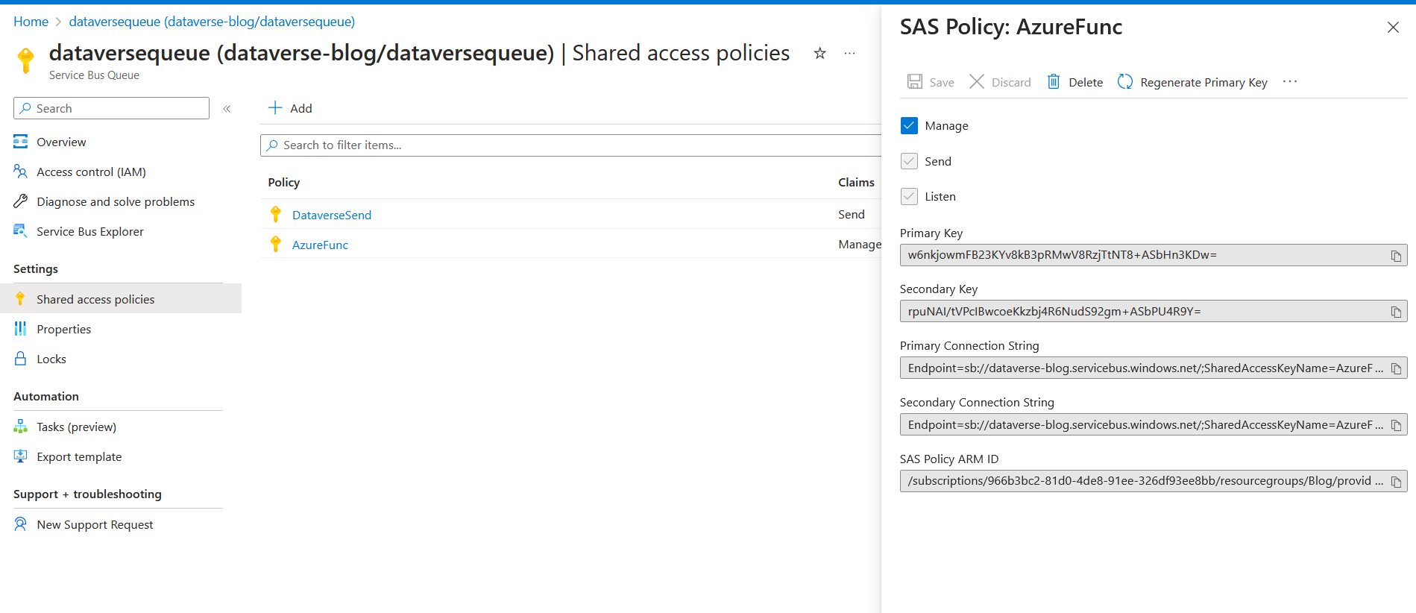Click the Add plus icon
This screenshot has width=1416, height=613.
(x=275, y=107)
